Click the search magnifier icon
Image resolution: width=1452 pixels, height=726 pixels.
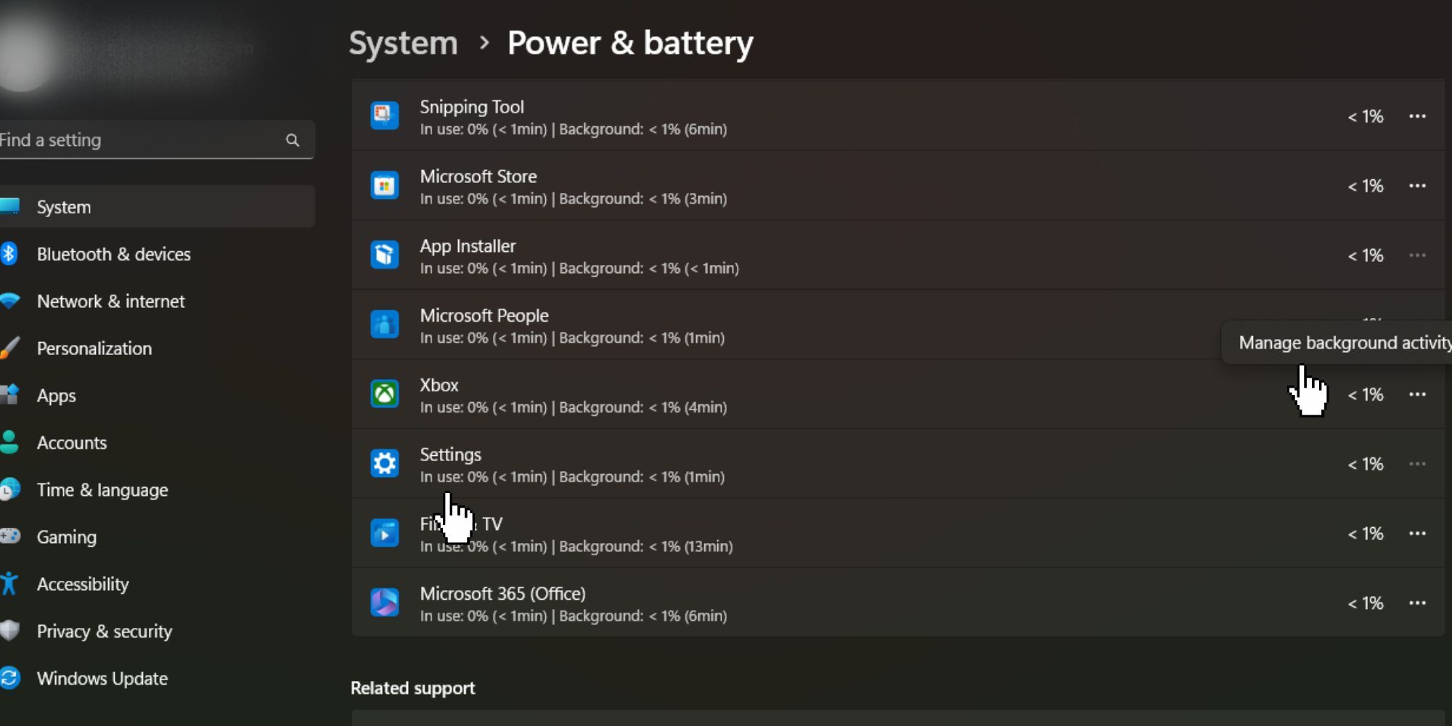coord(293,140)
